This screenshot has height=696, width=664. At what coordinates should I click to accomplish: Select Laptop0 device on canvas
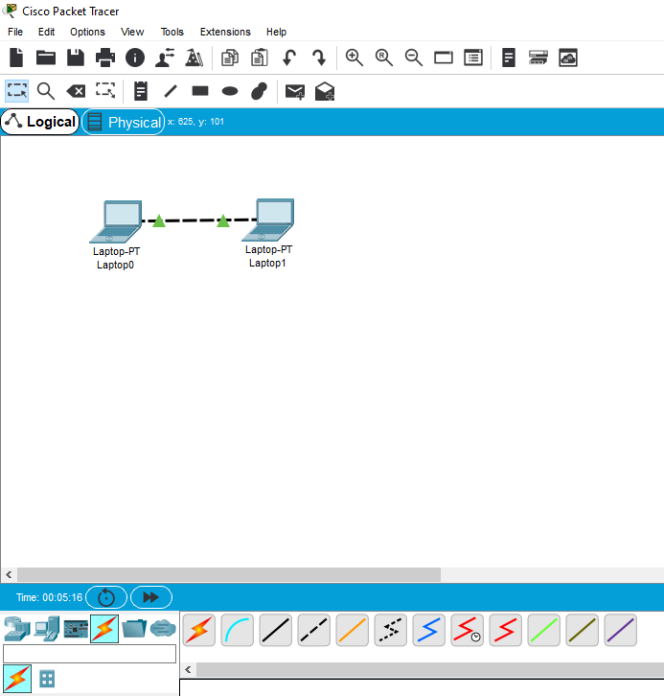116,222
